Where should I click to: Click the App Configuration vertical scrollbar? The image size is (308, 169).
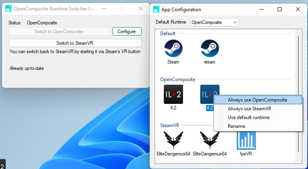(298, 94)
